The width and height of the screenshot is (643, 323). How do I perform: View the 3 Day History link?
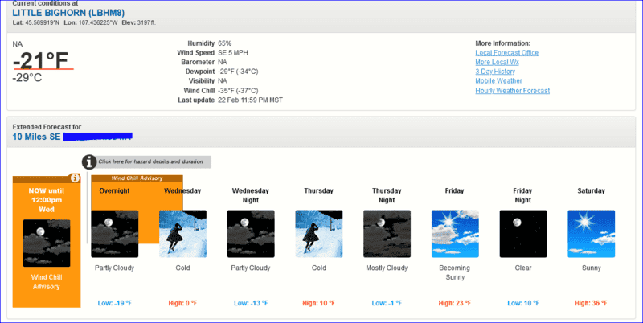click(495, 72)
